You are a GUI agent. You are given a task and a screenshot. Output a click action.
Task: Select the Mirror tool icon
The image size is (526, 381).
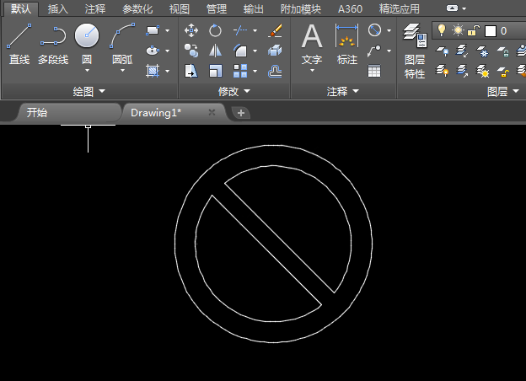pos(215,51)
